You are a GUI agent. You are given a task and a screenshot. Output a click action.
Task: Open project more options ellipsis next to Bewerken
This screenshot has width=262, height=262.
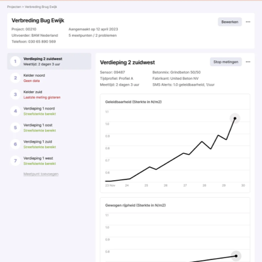coord(248,22)
